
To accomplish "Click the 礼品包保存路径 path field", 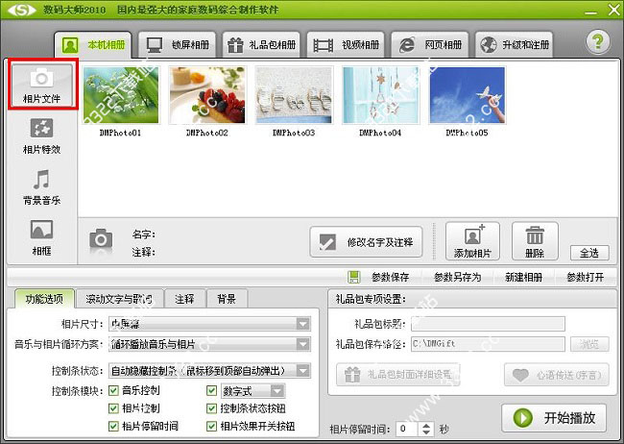I will (488, 344).
